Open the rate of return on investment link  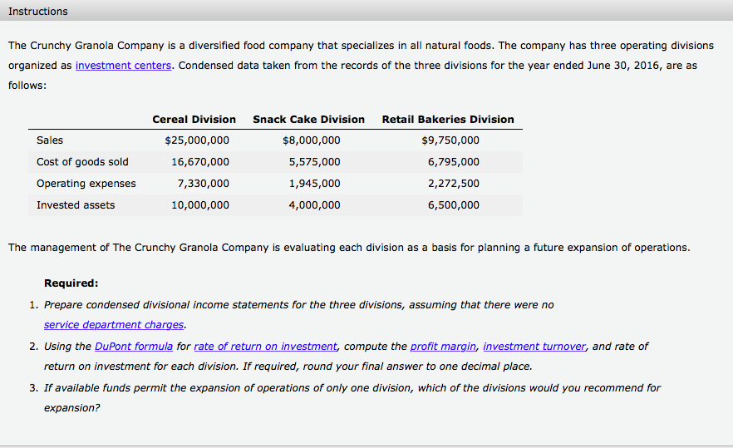coord(265,347)
